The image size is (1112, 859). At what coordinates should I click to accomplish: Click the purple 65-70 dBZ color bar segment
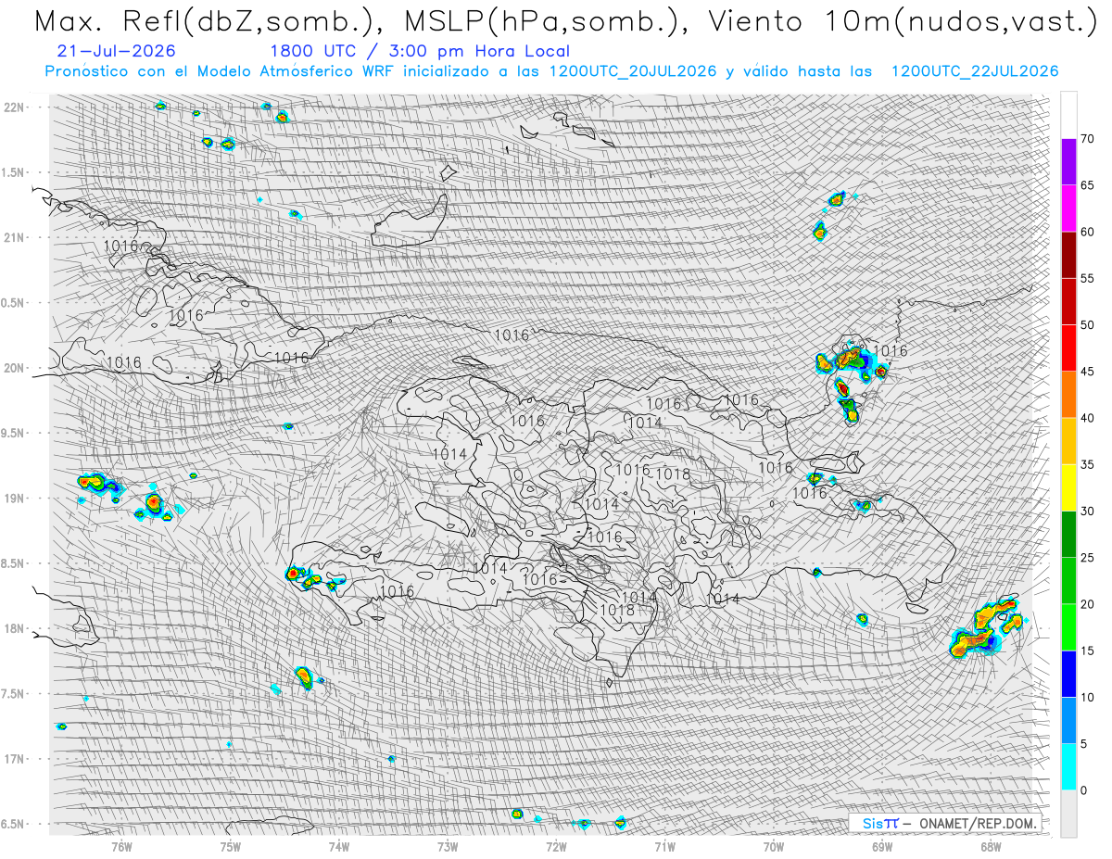click(1068, 162)
